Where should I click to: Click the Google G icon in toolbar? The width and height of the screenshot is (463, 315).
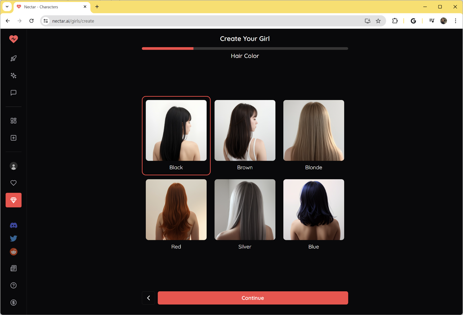click(x=413, y=21)
